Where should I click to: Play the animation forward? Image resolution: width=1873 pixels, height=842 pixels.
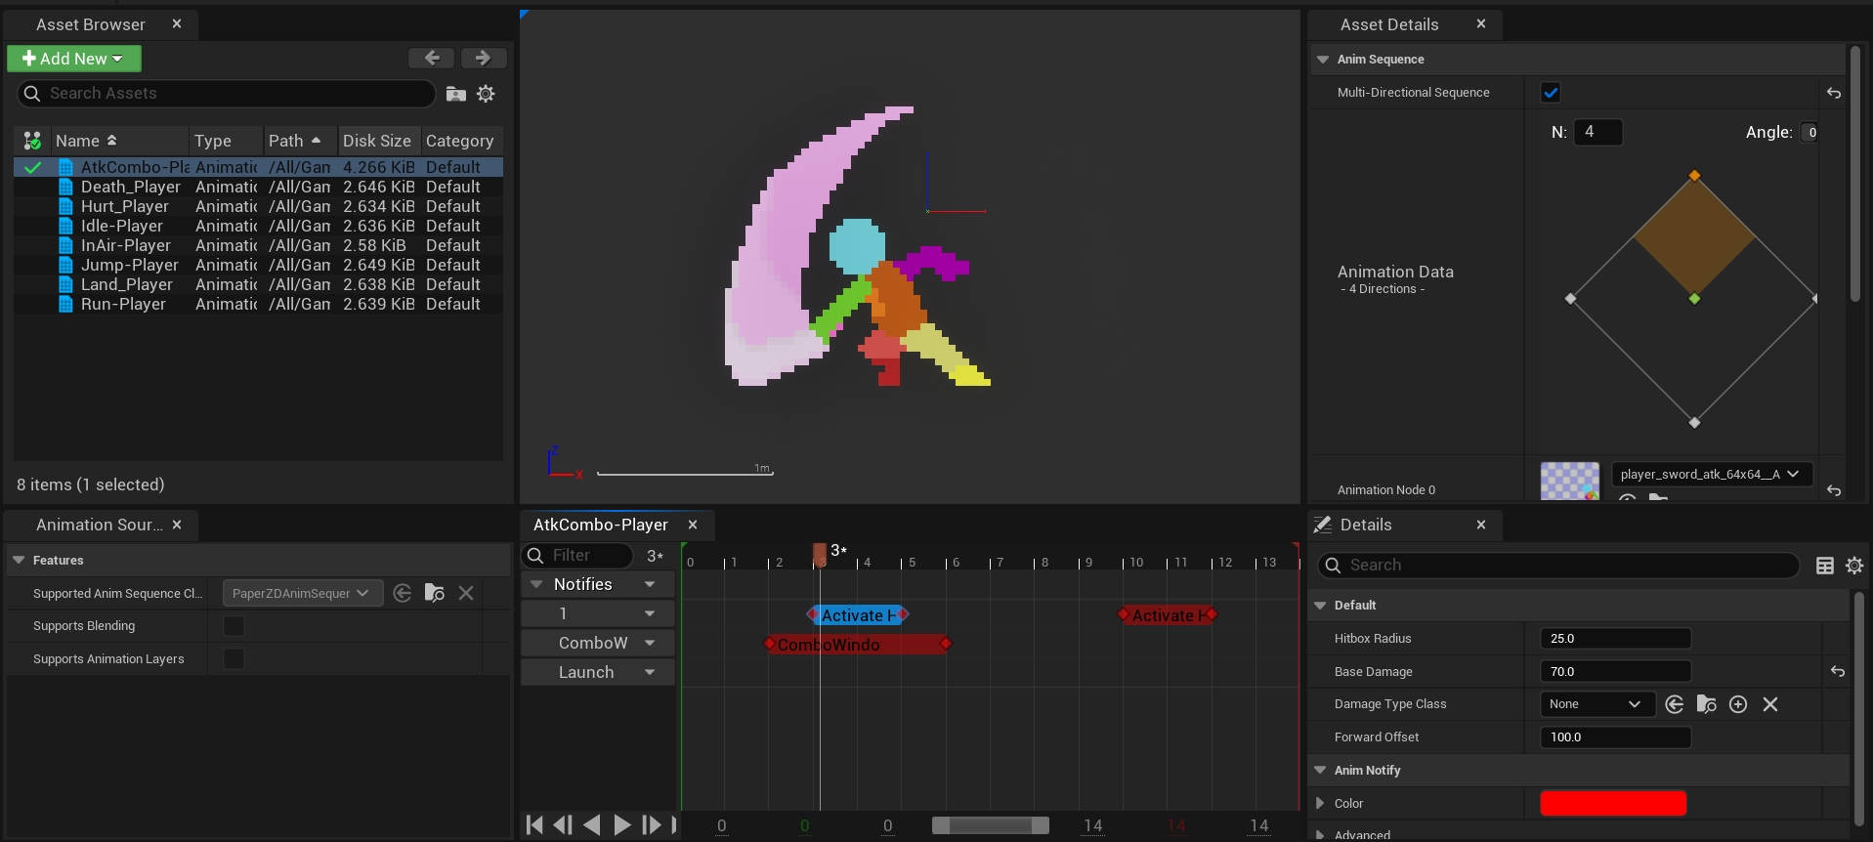(x=621, y=825)
